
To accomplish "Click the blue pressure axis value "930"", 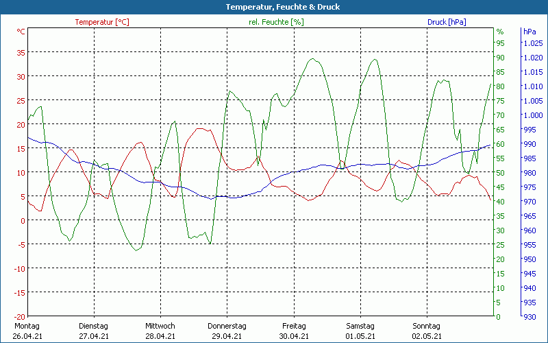I will pos(530,317).
